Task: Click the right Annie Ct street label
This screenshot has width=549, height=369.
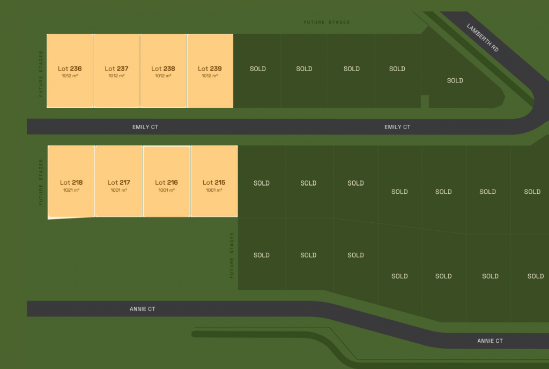Action: (x=490, y=341)
